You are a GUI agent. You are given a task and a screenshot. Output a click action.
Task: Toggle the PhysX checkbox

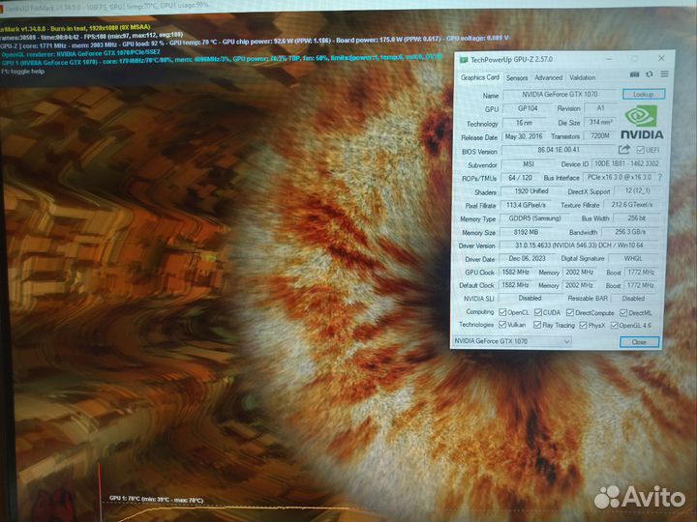tap(583, 326)
